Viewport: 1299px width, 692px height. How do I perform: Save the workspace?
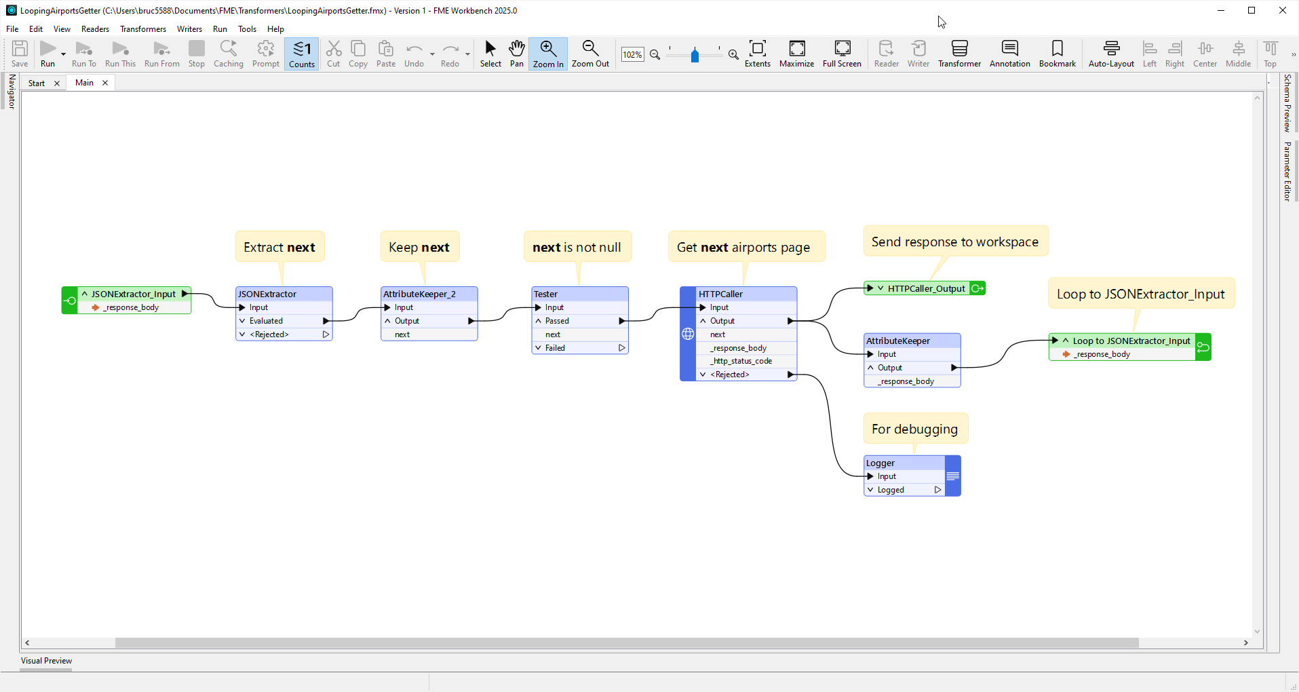coord(20,54)
